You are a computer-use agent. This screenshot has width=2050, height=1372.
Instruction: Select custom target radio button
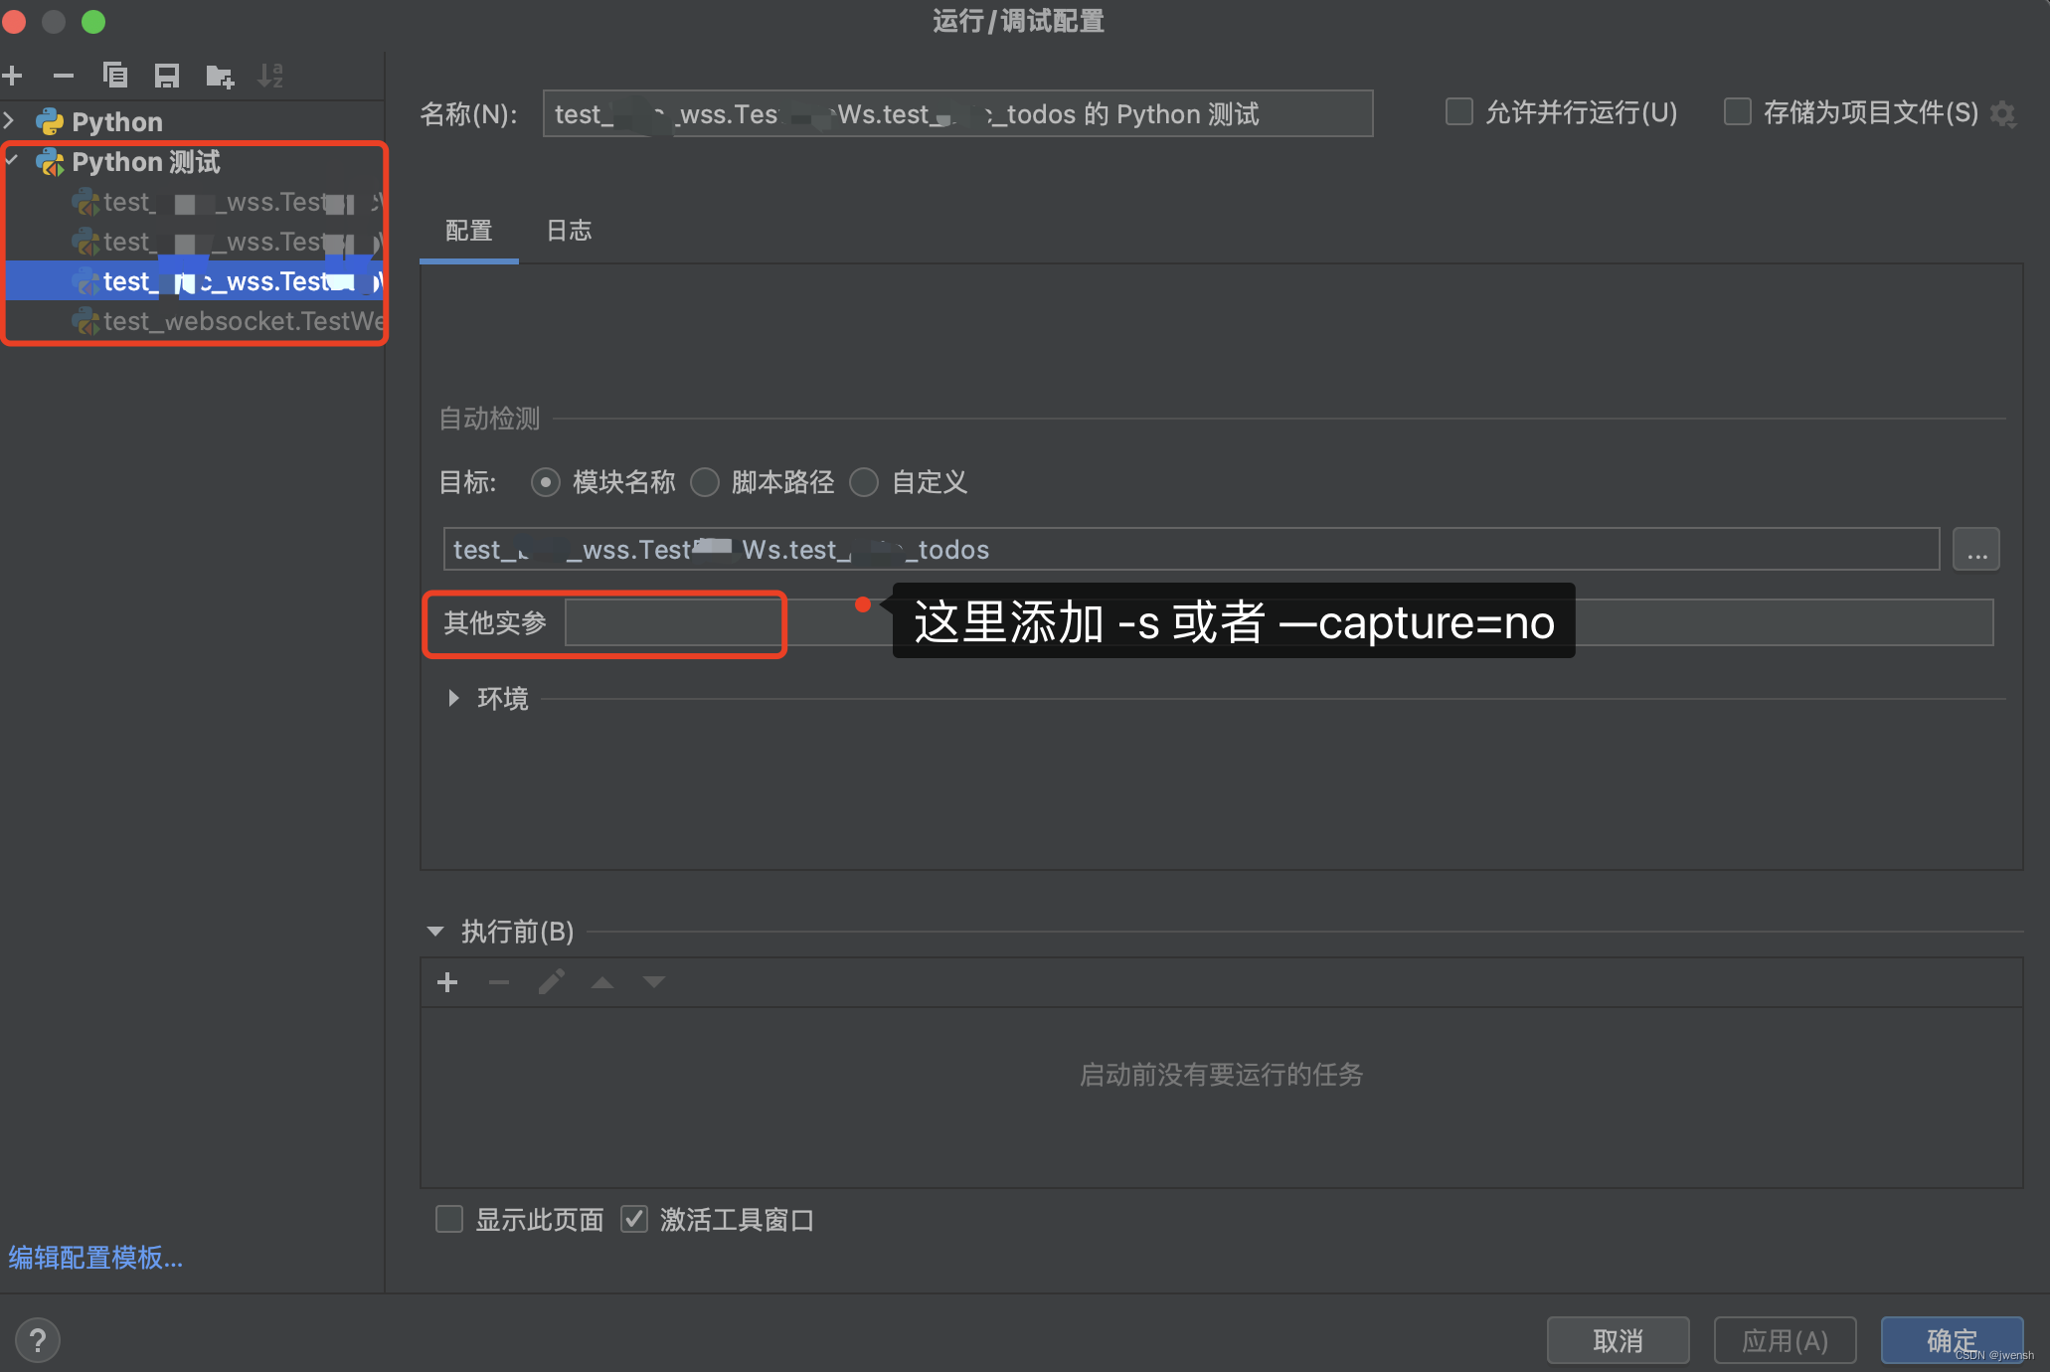pyautogui.click(x=864, y=482)
